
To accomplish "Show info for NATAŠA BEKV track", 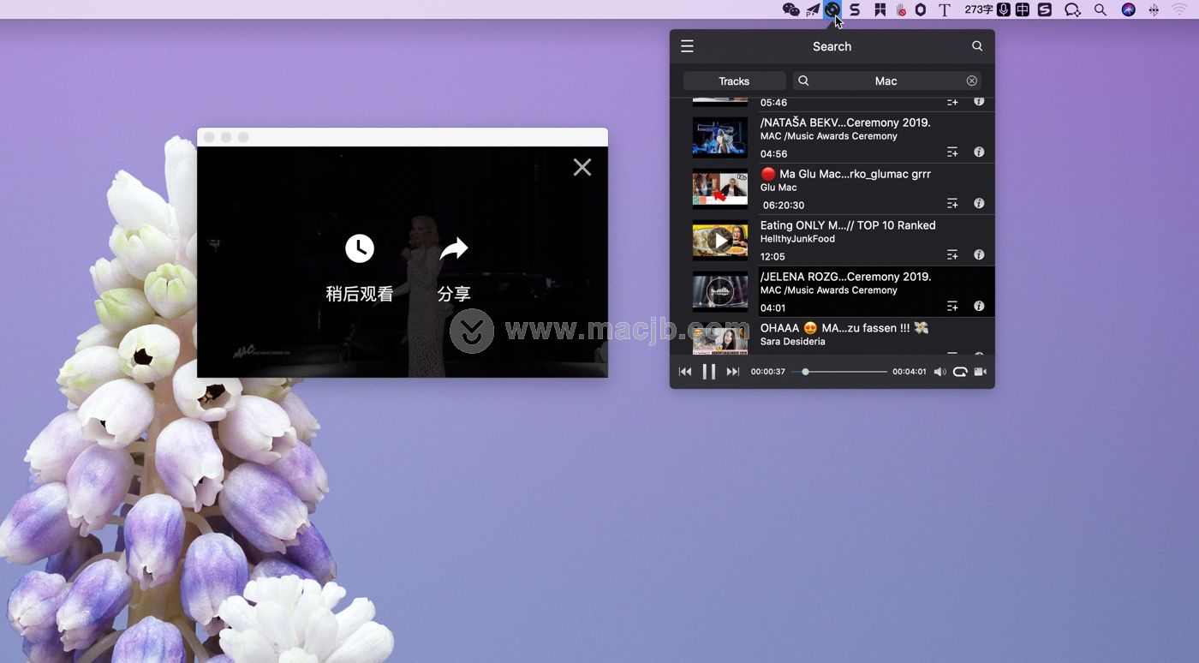I will coord(979,152).
